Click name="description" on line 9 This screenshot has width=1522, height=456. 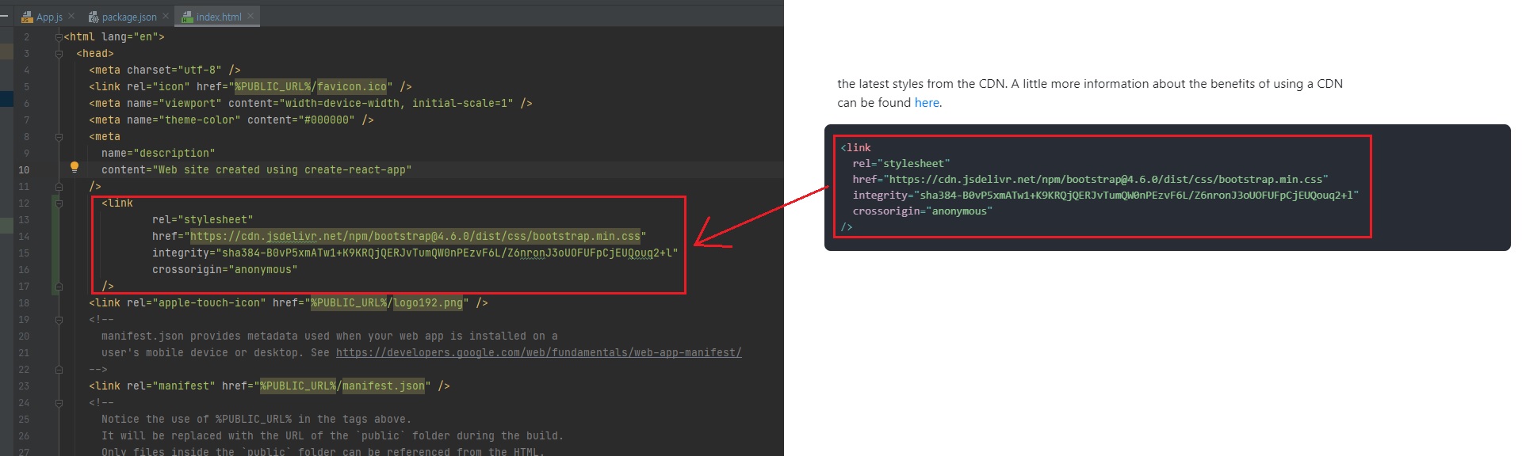(x=159, y=153)
